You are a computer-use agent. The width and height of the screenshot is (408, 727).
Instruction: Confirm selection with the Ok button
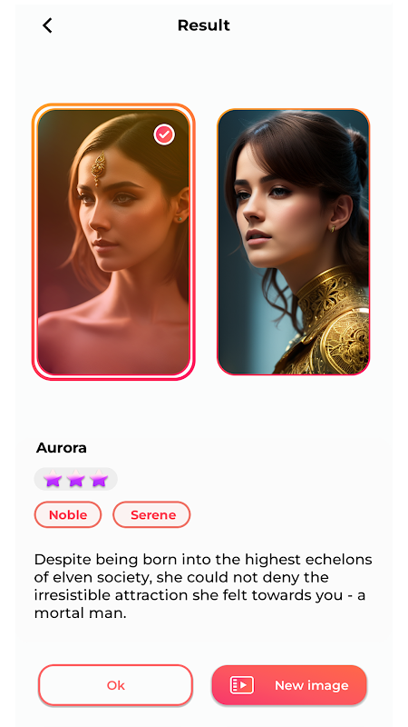116,685
